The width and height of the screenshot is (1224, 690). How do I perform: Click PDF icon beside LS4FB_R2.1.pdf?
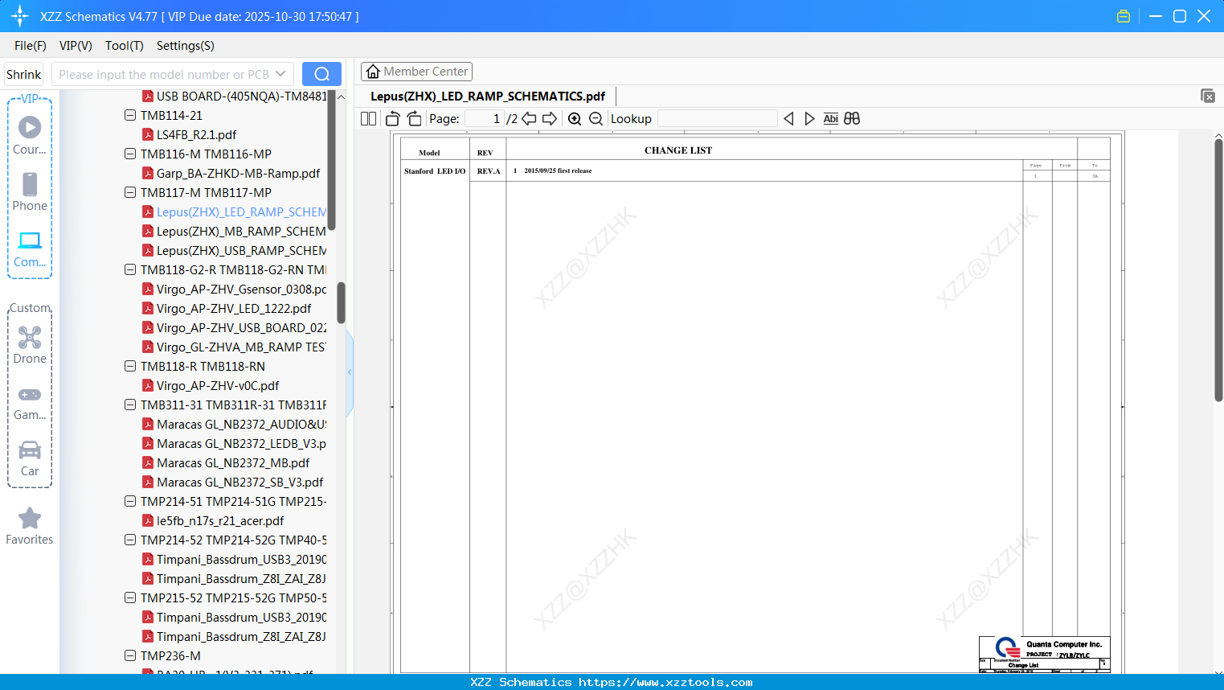[x=148, y=134]
